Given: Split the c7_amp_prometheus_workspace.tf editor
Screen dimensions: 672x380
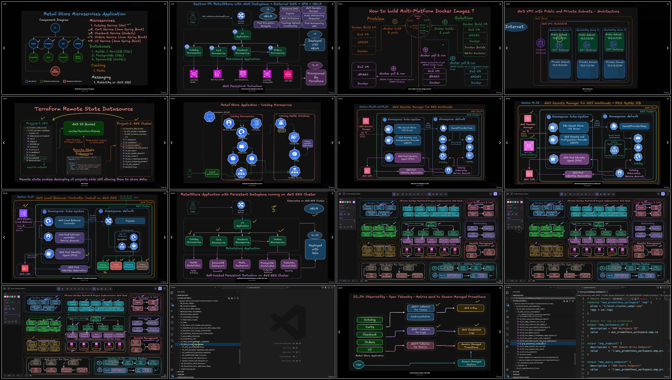Looking at the screenshot, I should point(664,292).
